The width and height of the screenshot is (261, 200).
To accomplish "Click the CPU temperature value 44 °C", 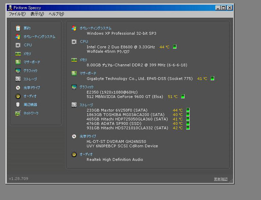I will (164, 47).
